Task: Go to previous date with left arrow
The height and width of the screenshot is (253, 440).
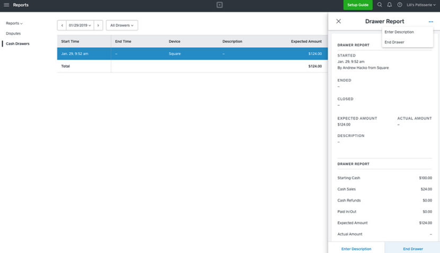Action: 61,25
